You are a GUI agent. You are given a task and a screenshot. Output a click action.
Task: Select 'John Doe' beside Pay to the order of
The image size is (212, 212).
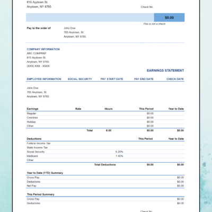tap(69, 28)
